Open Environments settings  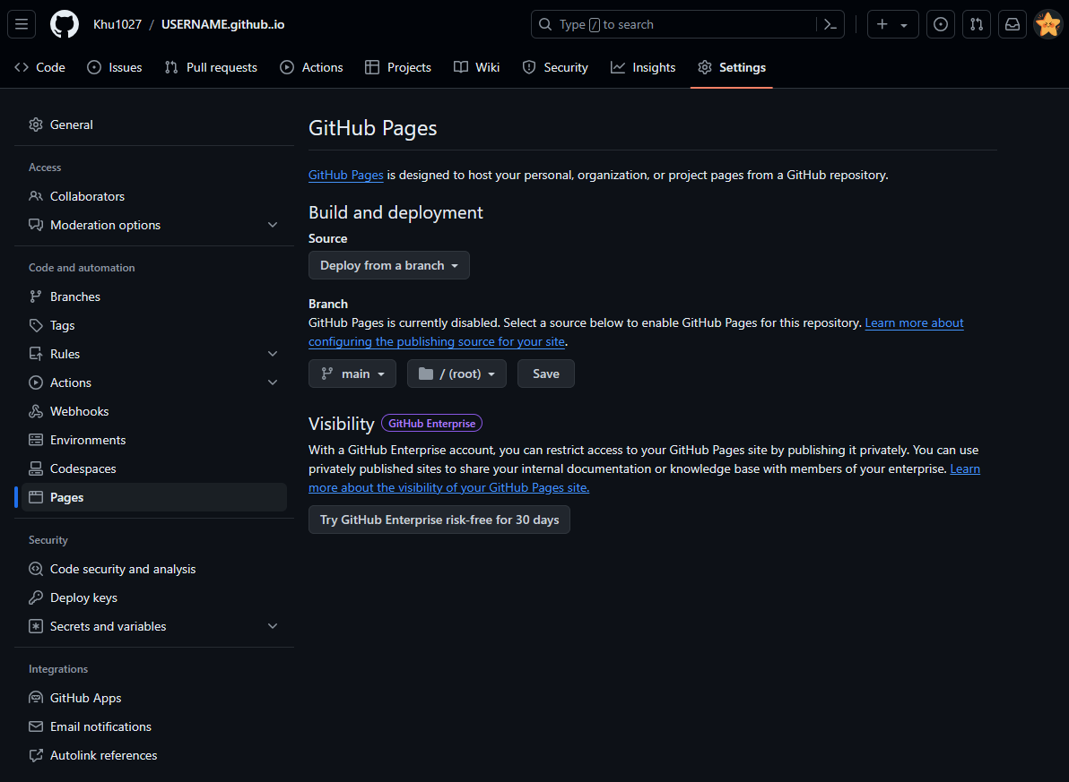point(154,439)
